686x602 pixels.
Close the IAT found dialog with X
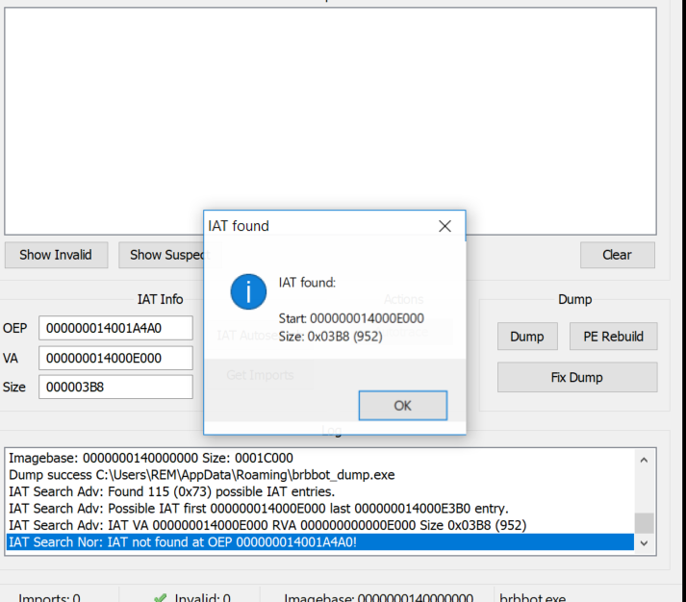tap(445, 226)
